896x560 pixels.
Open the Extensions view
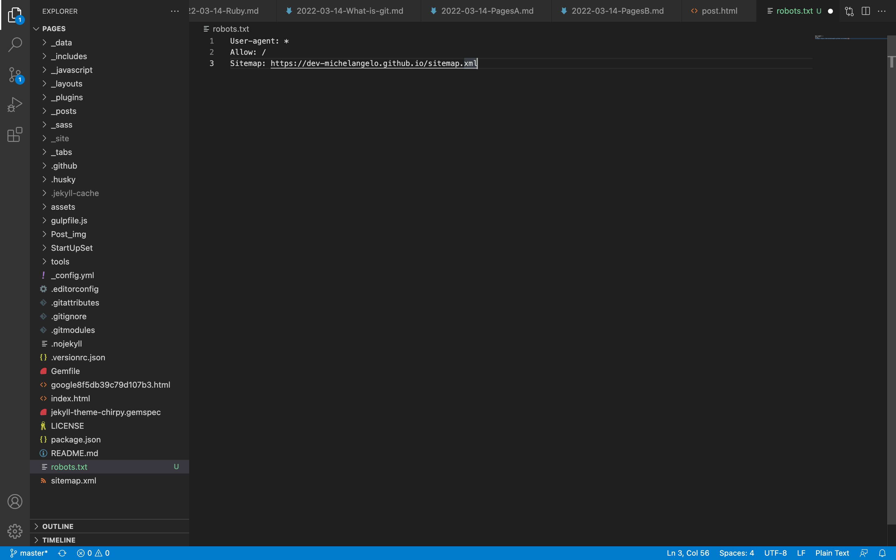click(14, 134)
